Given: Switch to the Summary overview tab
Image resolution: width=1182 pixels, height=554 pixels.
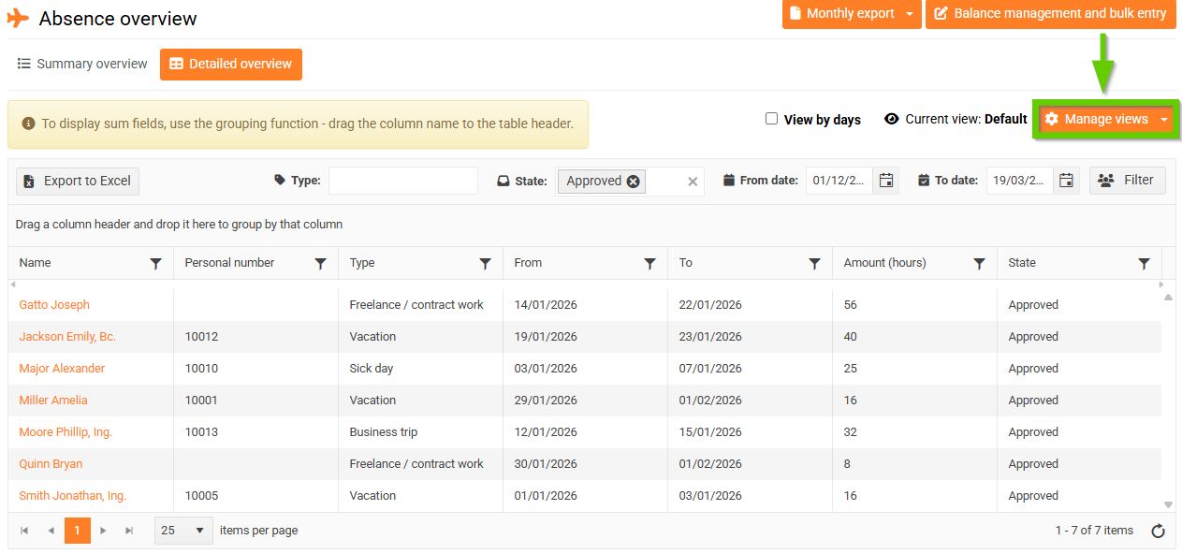Looking at the screenshot, I should click(83, 64).
